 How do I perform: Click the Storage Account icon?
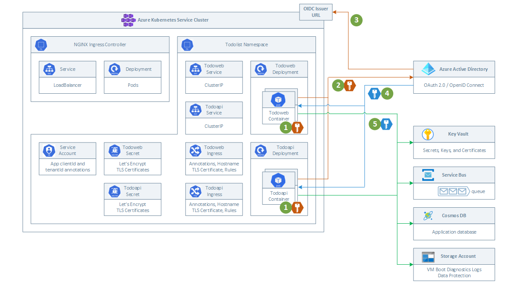click(x=428, y=256)
